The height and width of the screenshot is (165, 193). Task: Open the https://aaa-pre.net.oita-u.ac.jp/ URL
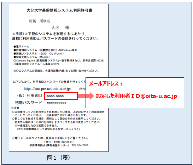tap(47, 89)
